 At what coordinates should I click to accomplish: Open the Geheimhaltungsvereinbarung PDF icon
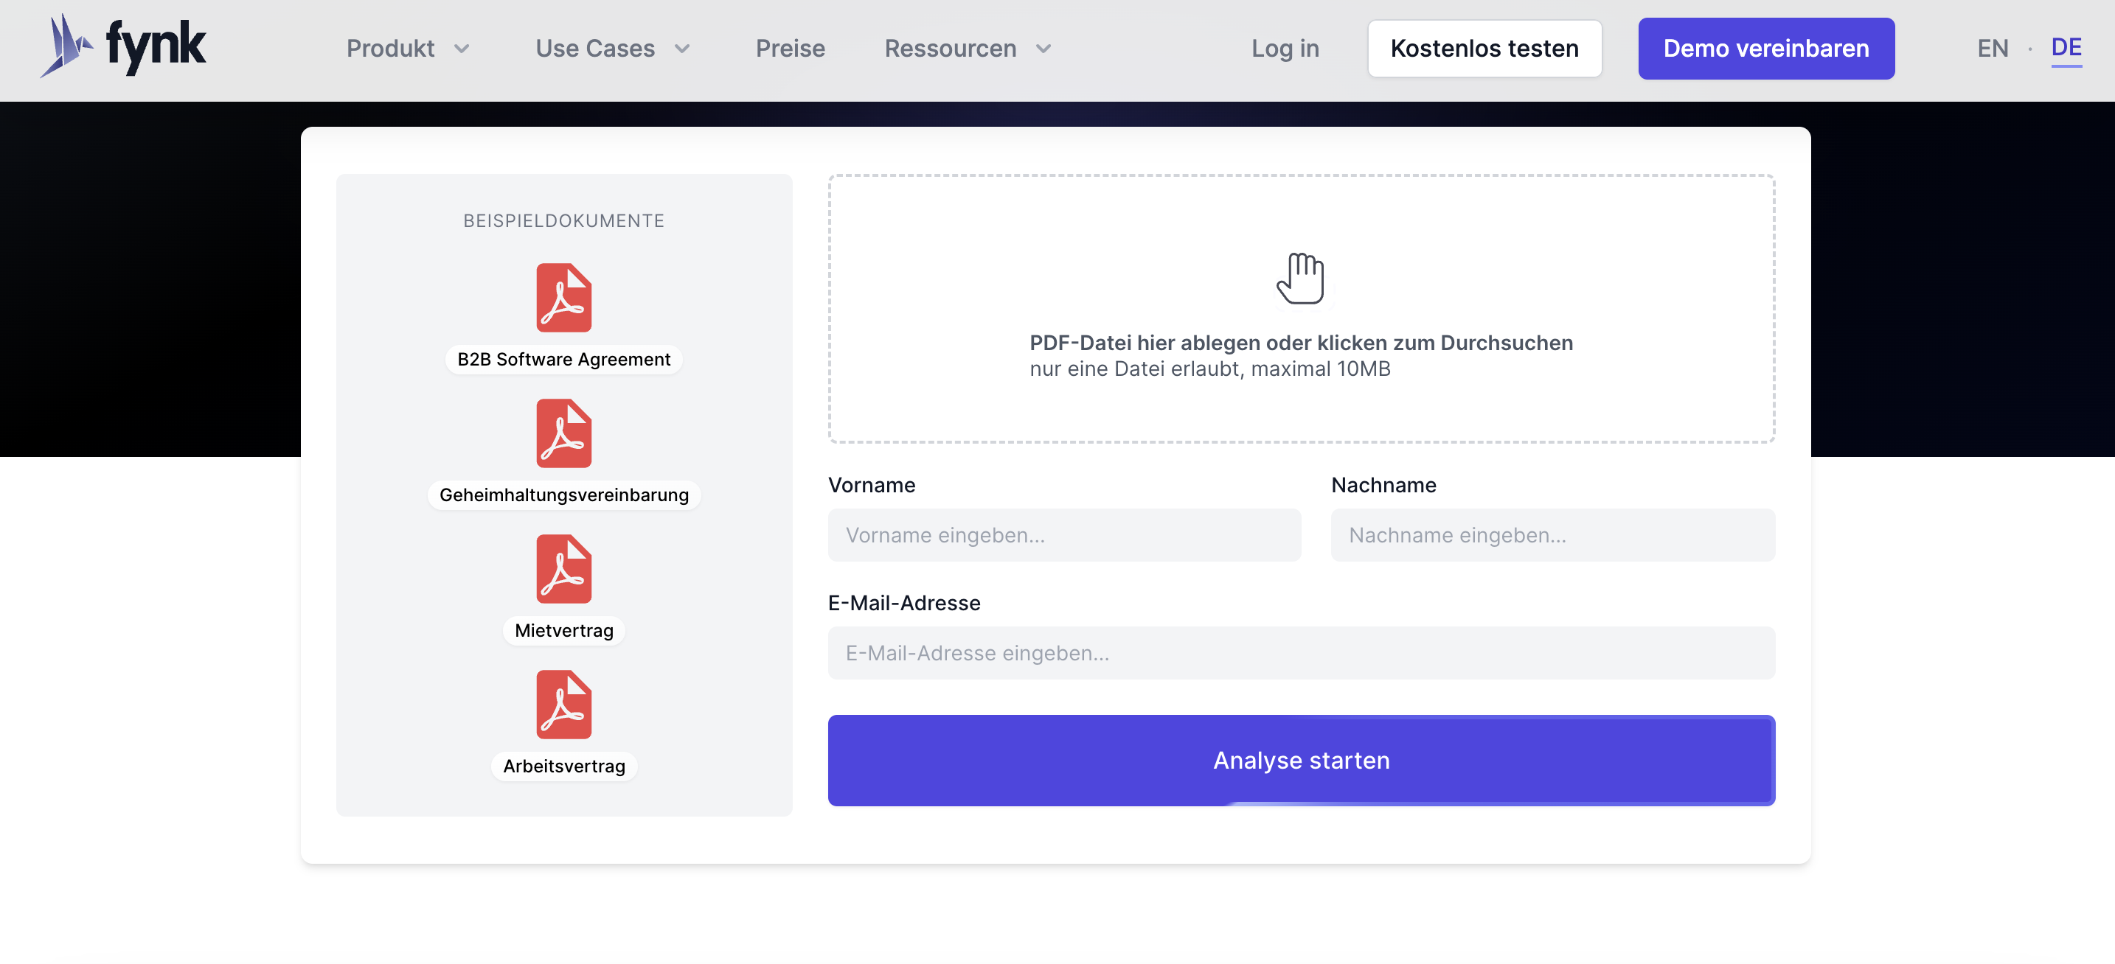tap(564, 433)
